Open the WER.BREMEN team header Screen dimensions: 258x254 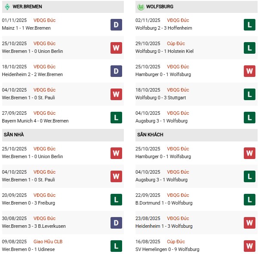tap(27, 7)
